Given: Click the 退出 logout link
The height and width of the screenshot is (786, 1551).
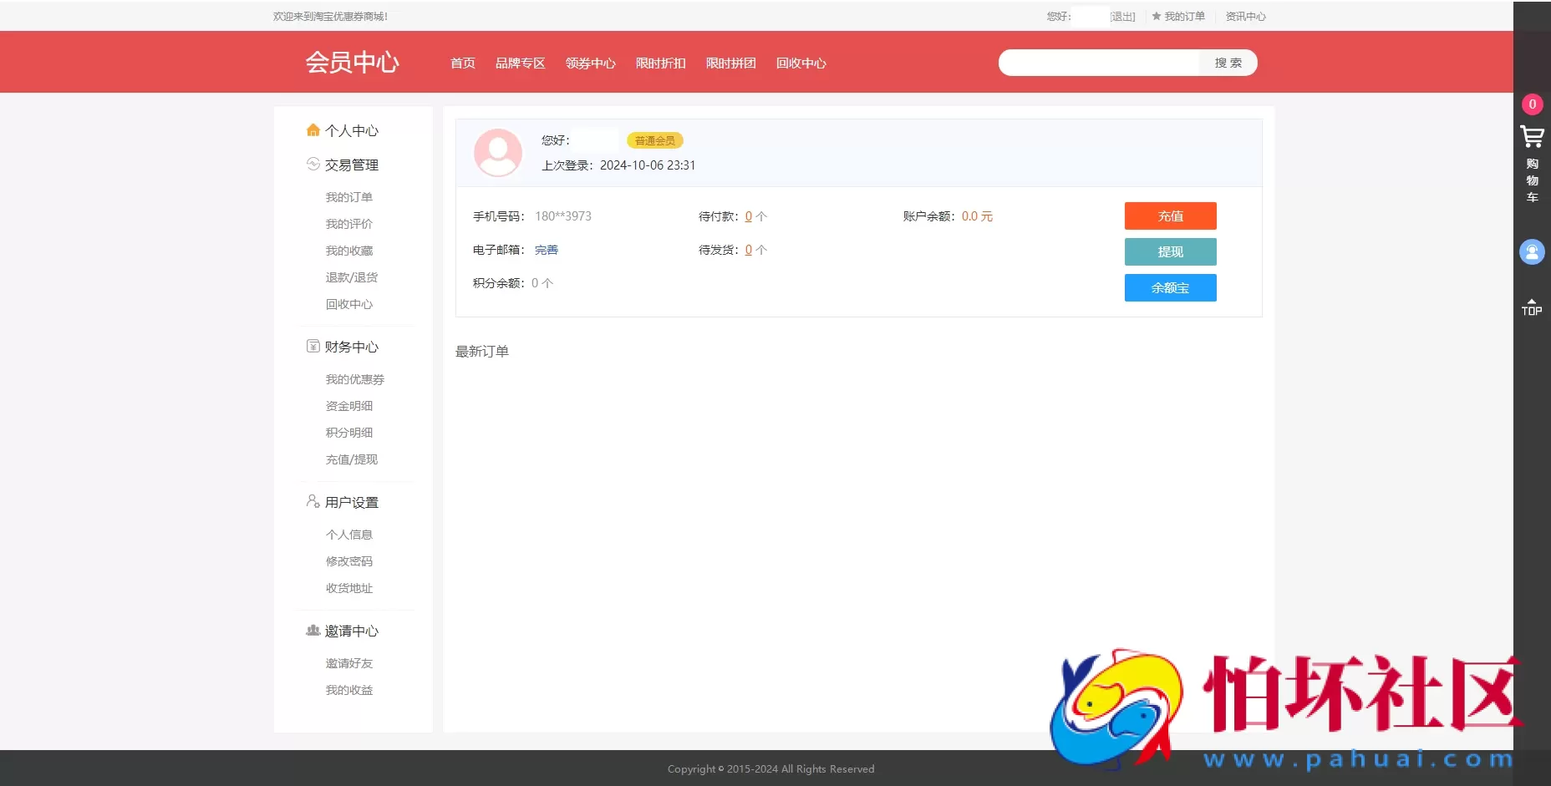Looking at the screenshot, I should (x=1122, y=15).
